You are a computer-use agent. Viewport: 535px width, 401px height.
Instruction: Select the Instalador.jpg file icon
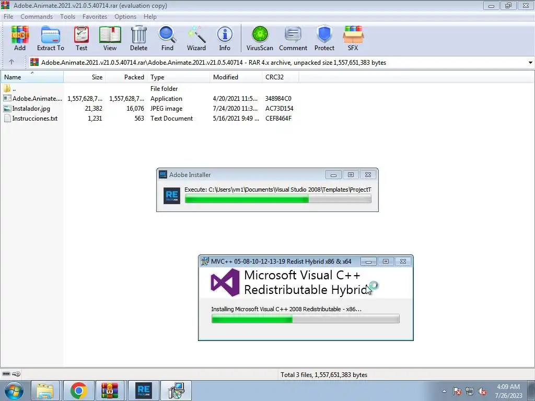click(7, 109)
